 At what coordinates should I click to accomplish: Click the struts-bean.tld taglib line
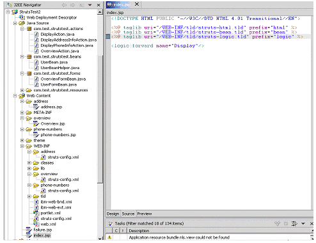(204, 32)
